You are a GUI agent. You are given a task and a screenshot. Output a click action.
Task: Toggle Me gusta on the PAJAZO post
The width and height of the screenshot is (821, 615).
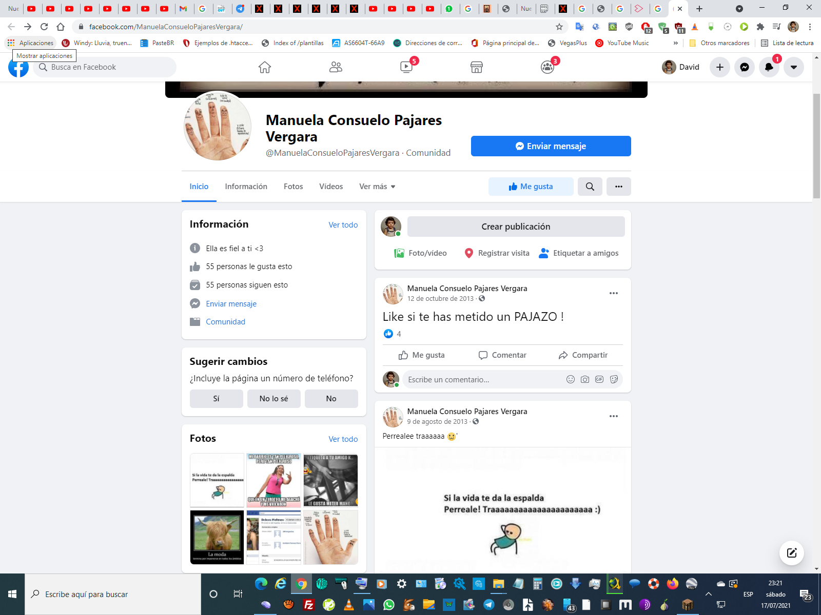click(422, 355)
